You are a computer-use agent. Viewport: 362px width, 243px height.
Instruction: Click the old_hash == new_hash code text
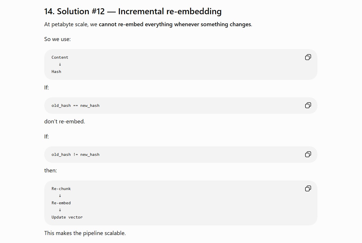pyautogui.click(x=75, y=105)
